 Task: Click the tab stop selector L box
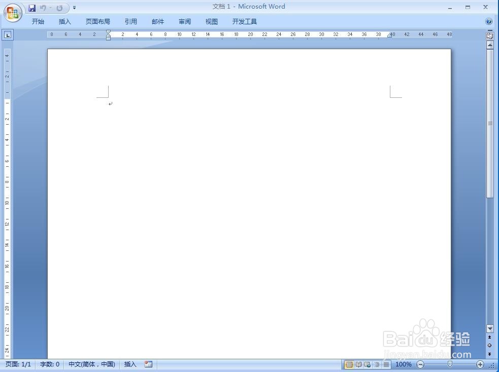pos(8,34)
